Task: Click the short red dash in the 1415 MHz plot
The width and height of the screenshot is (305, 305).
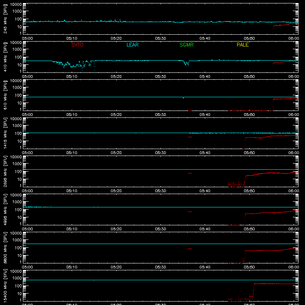Action: [190, 137]
